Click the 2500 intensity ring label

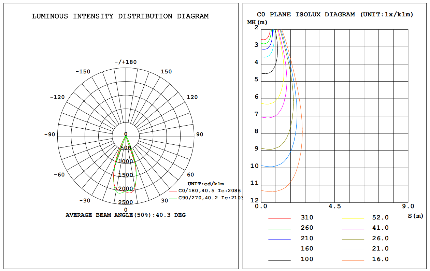click(x=126, y=202)
